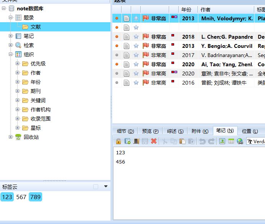Viewport: 265px width, 224px height.
Task: Click the unlock padlock icon in notes toolbar
Action: (x=119, y=141)
